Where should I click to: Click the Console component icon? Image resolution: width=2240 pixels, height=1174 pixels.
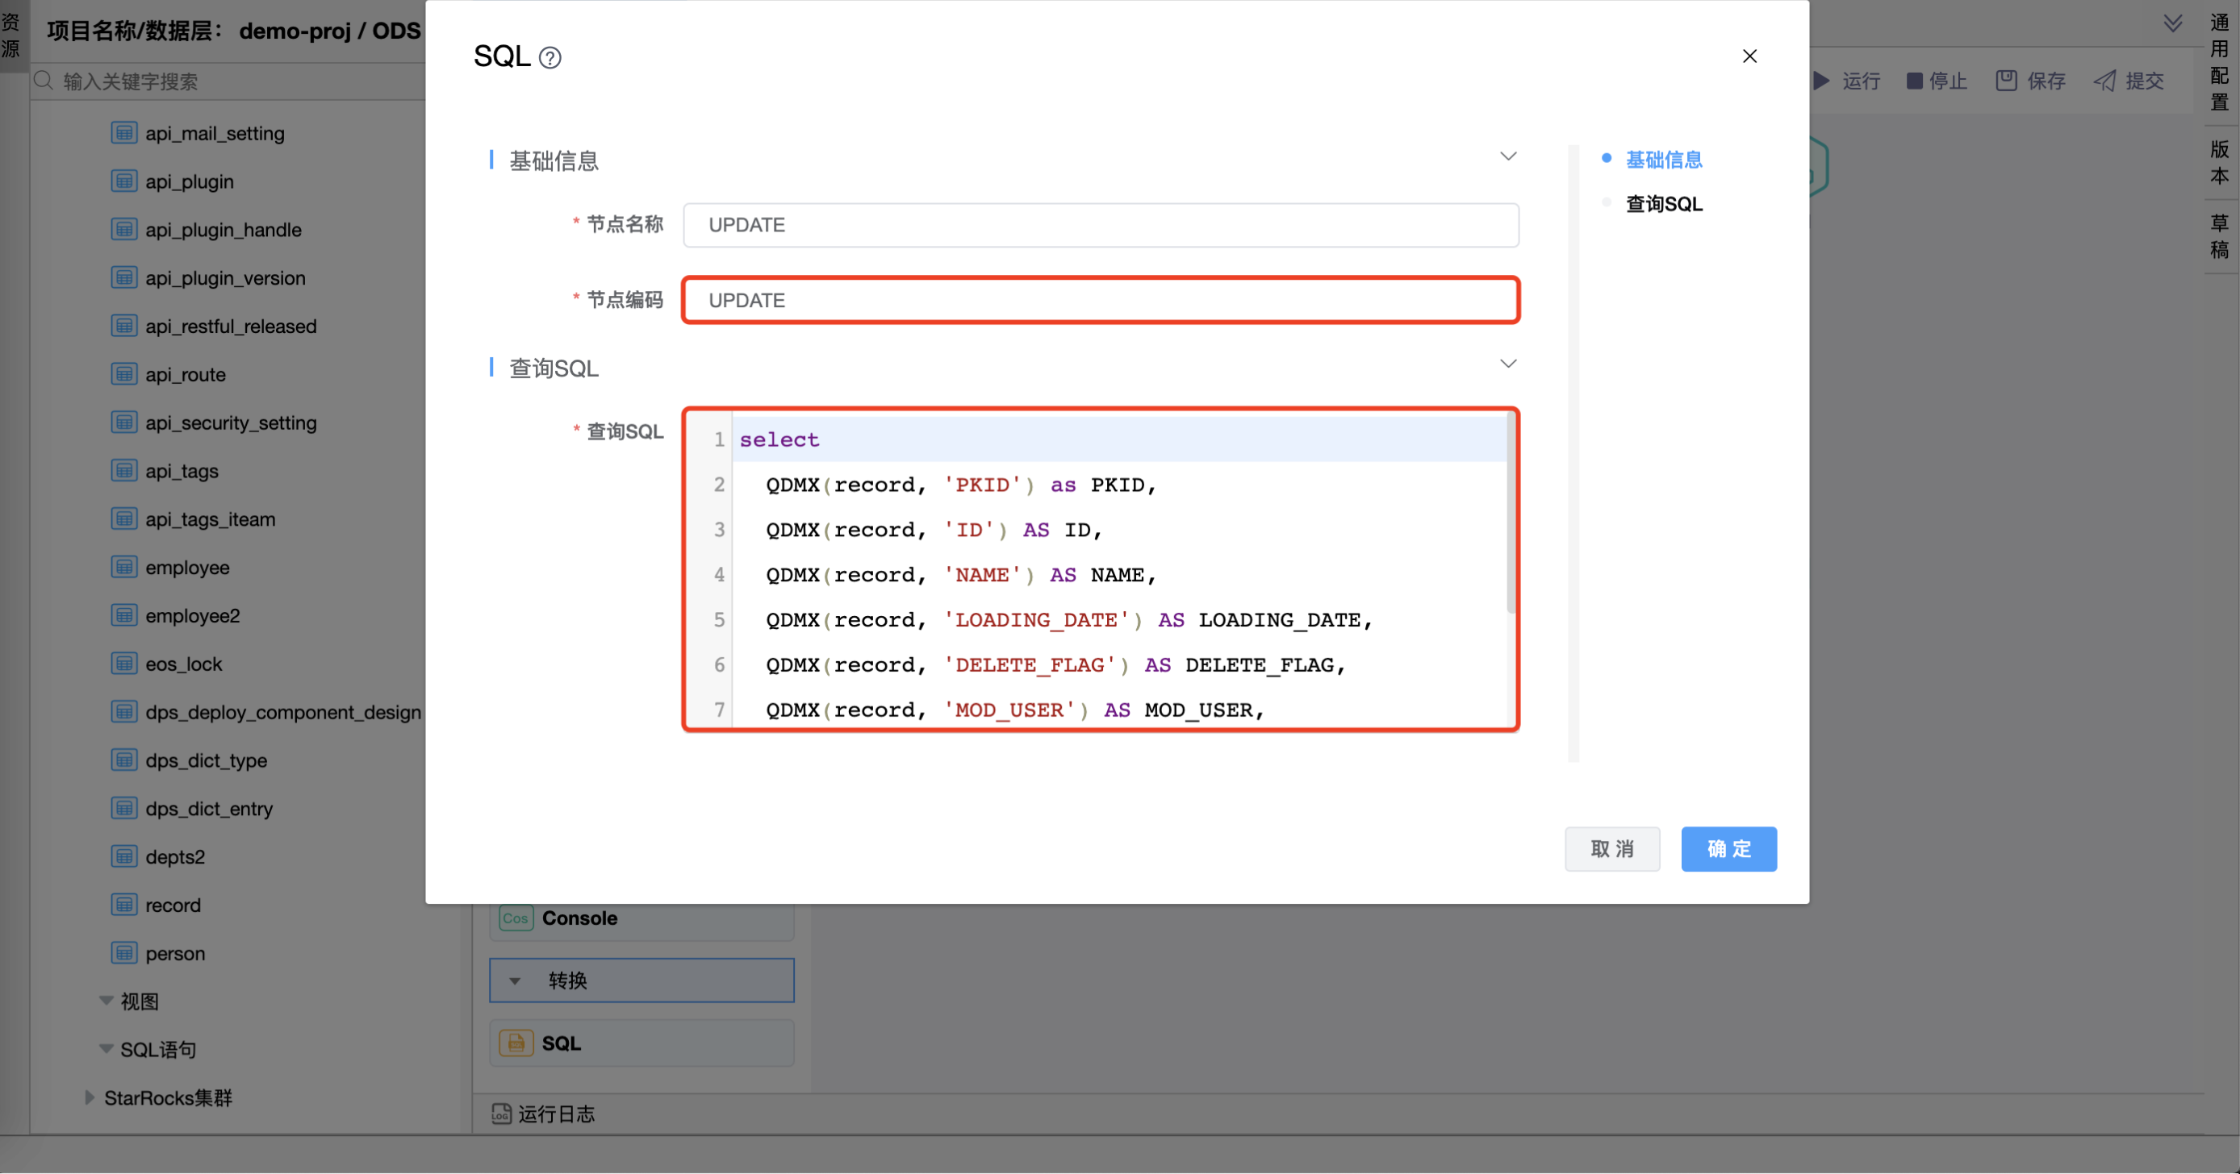tap(516, 918)
